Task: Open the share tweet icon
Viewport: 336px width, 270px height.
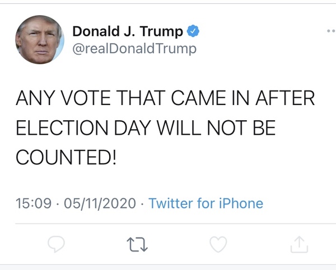Action: pyautogui.click(x=299, y=244)
